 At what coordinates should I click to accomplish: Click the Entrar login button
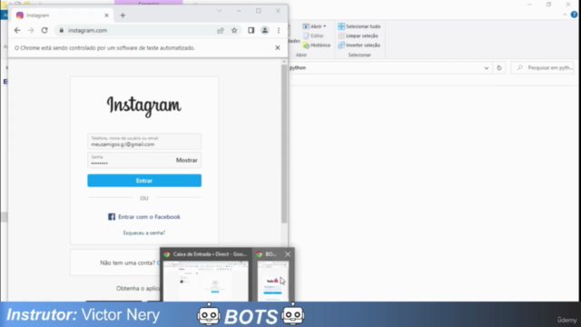[144, 181]
